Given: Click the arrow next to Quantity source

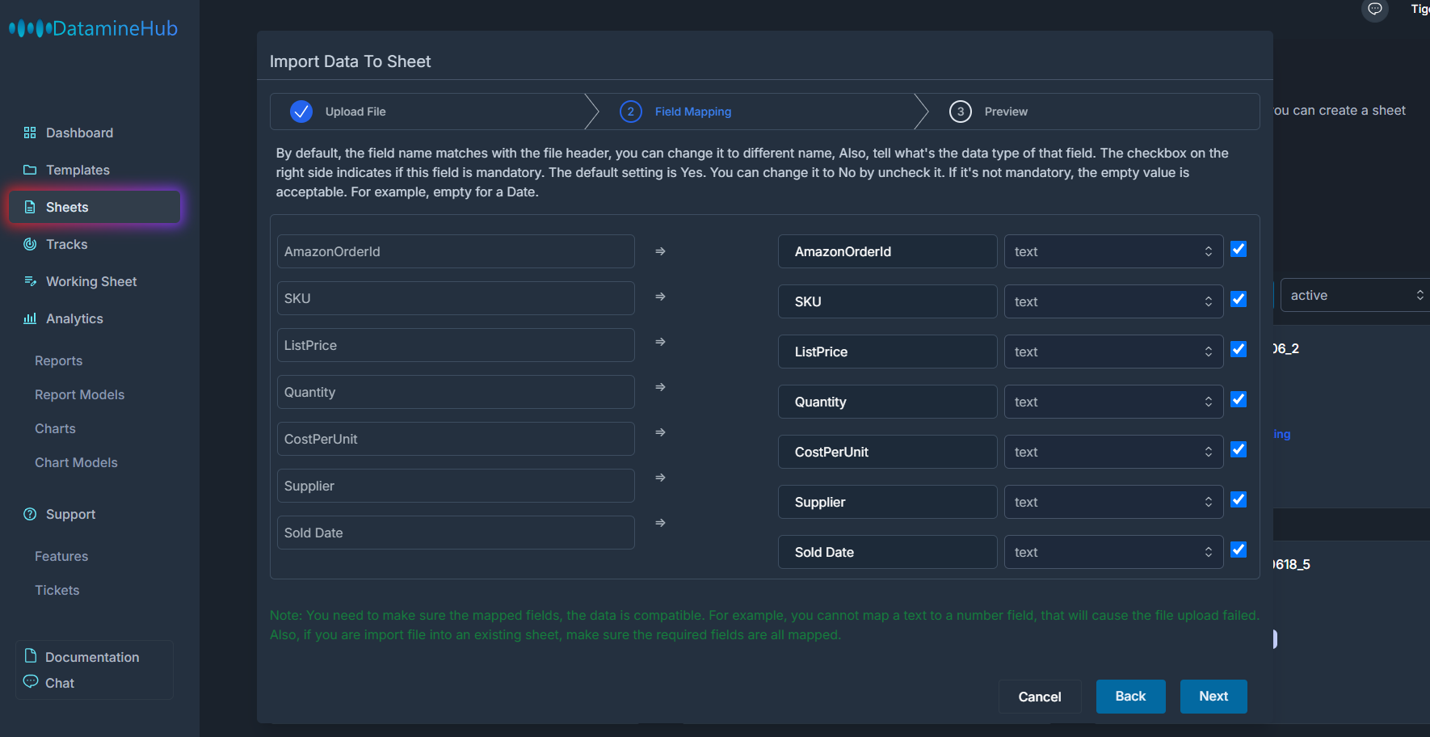Looking at the screenshot, I should pos(660,387).
